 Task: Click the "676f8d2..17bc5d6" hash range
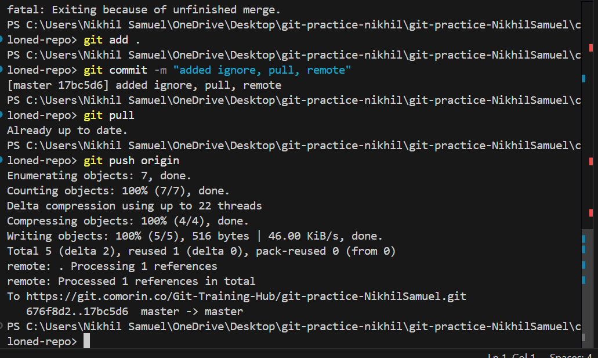[x=77, y=311]
